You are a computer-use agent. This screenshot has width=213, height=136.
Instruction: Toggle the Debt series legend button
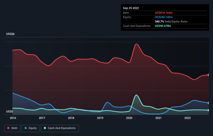pos(12,128)
